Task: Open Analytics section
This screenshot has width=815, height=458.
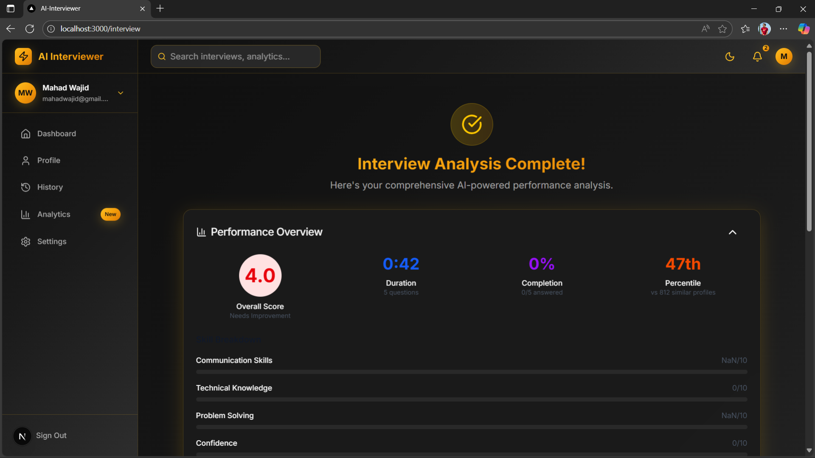Action: pos(53,214)
